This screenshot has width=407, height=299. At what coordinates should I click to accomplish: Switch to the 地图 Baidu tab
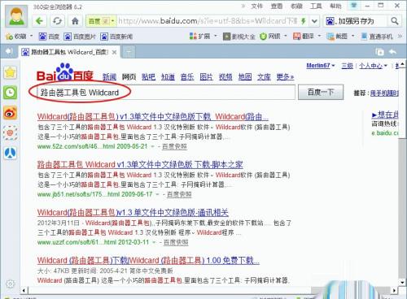click(245, 77)
